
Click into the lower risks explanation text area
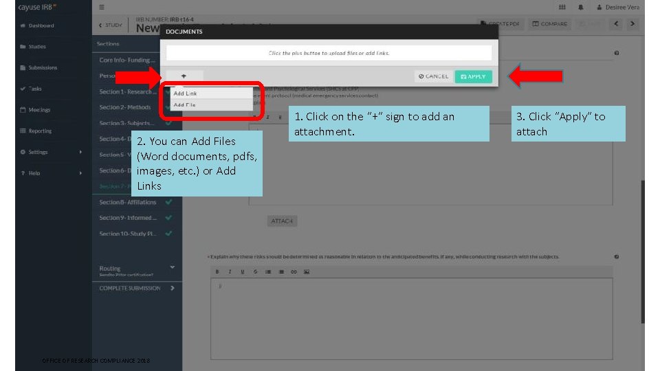point(412,319)
